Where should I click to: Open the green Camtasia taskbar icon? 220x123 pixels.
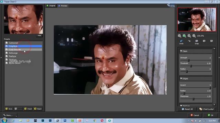[x=73, y=121]
